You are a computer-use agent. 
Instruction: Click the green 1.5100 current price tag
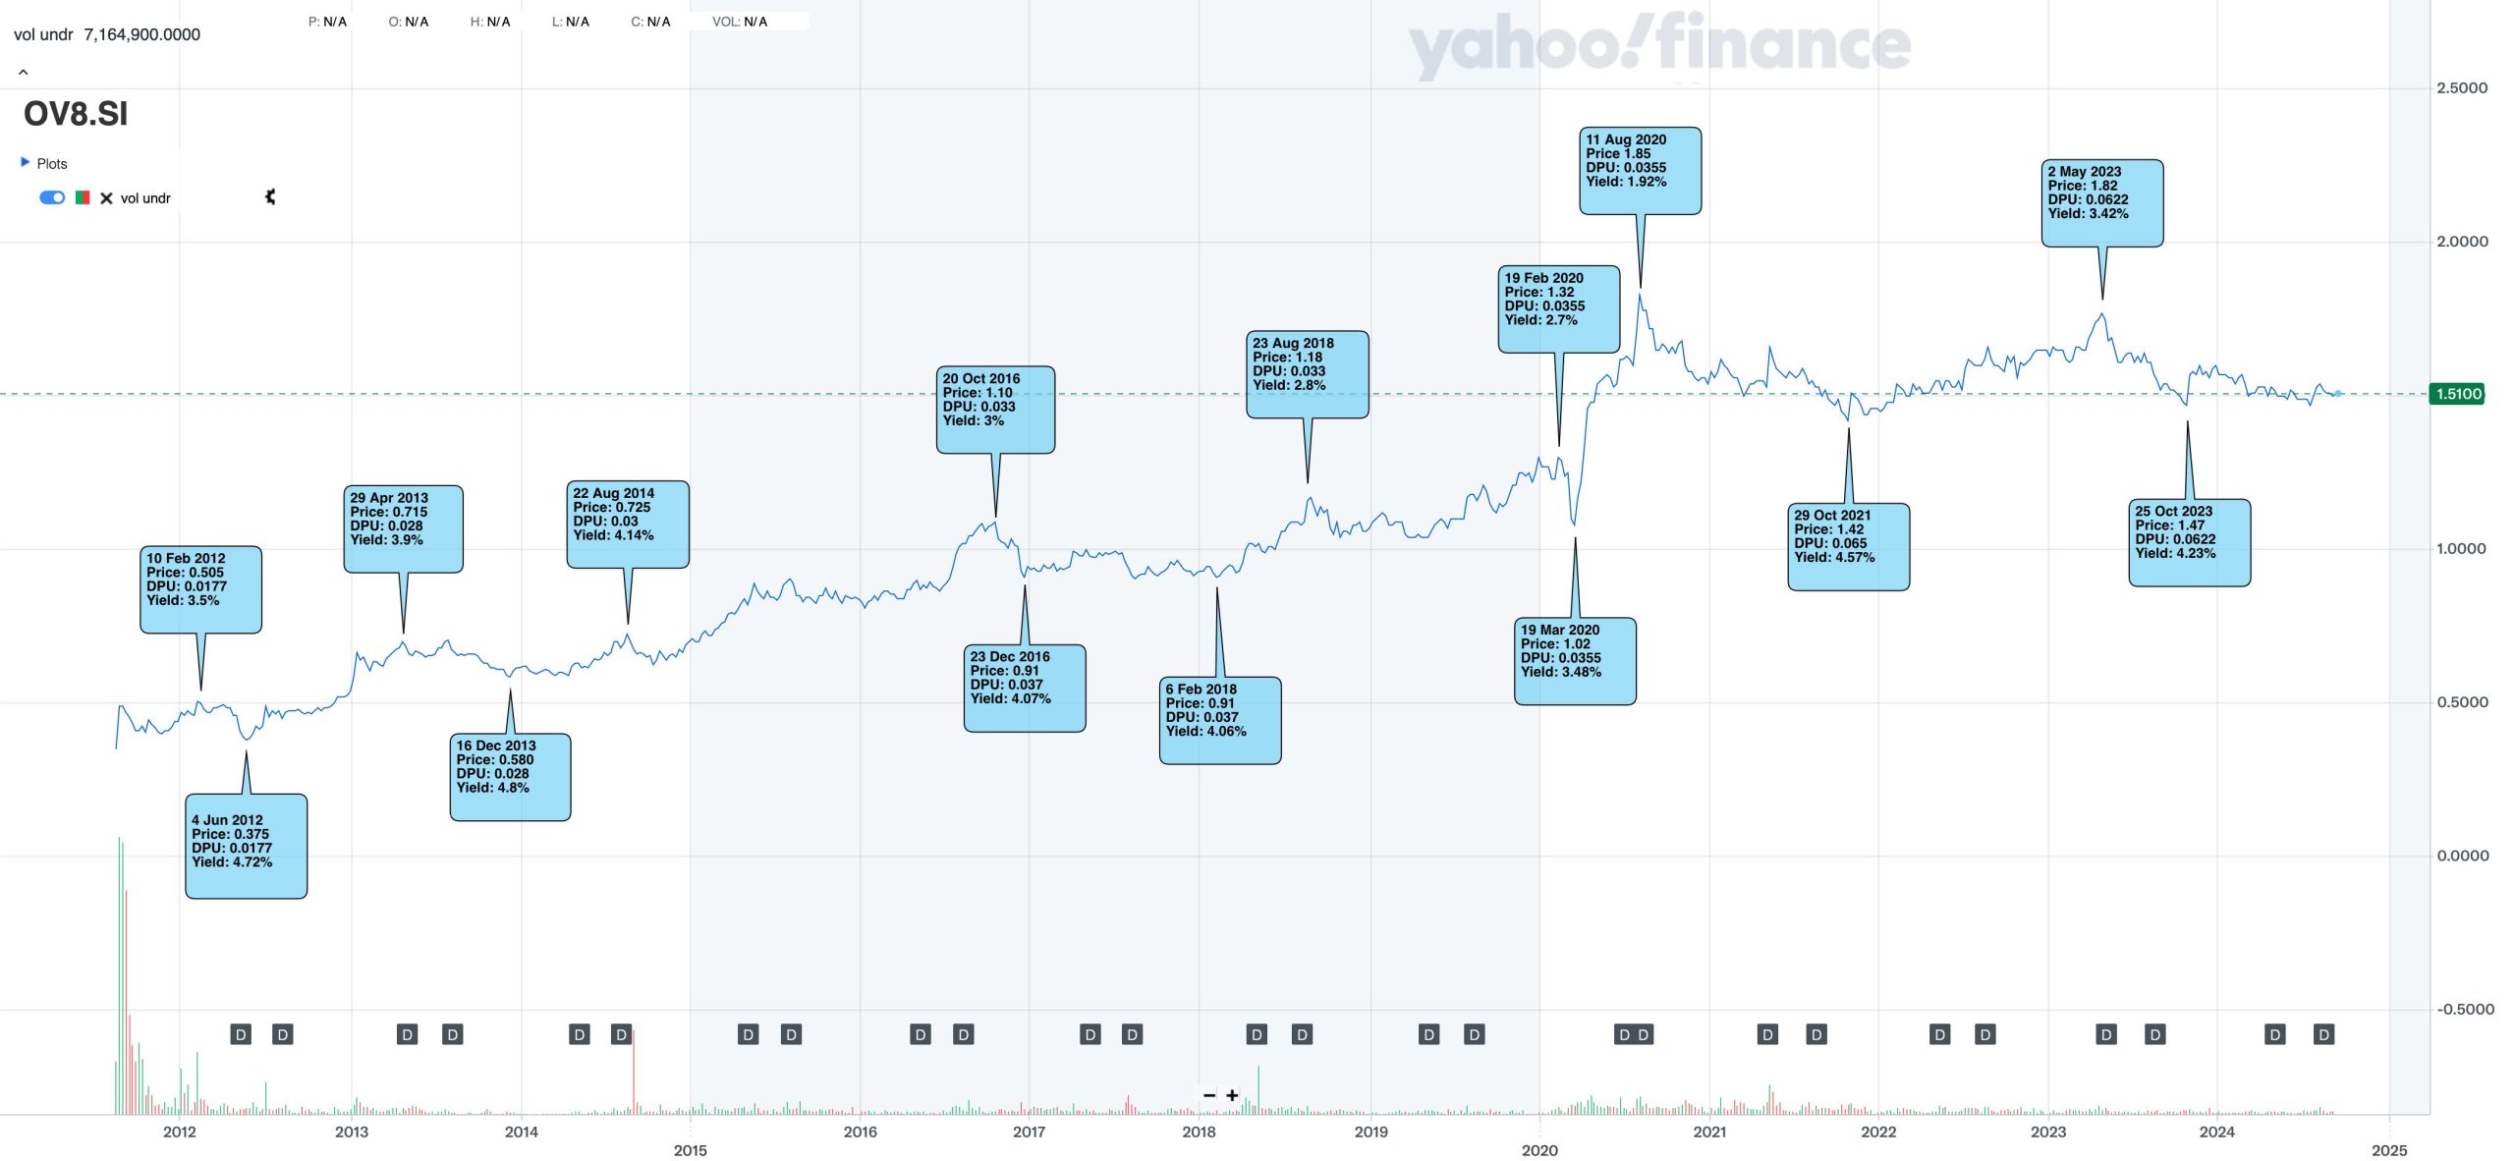click(2458, 394)
